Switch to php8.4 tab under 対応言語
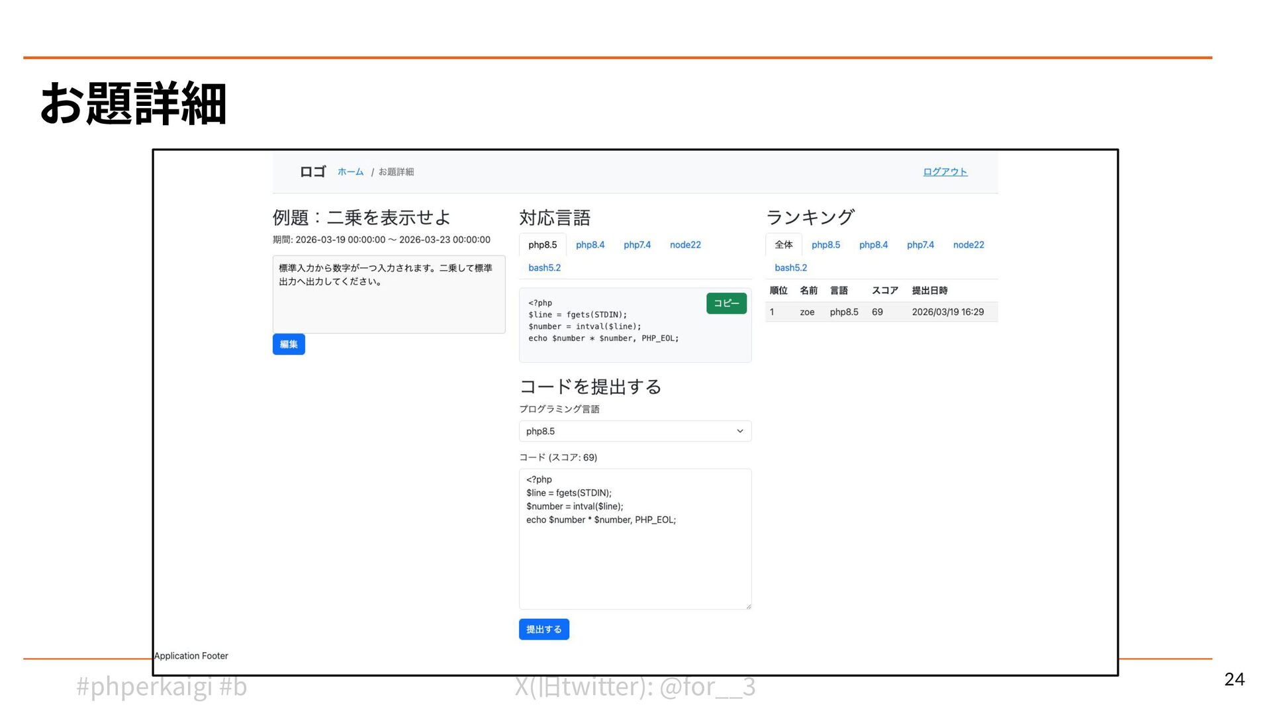Screen dimensions: 1271x715 click(590, 245)
